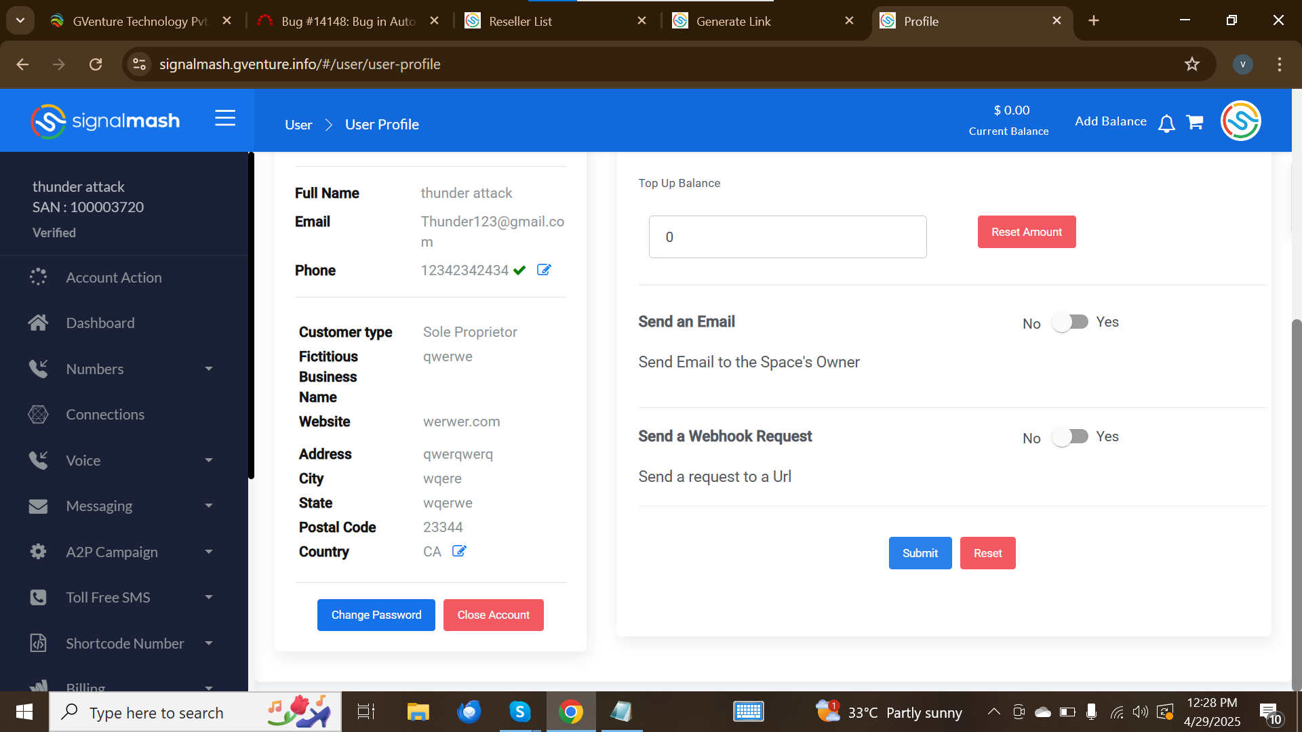Click the Connections icon in sidebar

38,415
